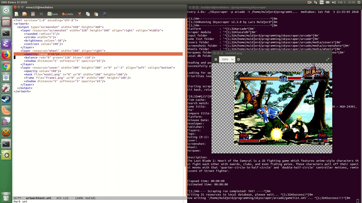Open the mail messaging indicator
This screenshot has width=362, height=203.
click(x=327, y=2)
